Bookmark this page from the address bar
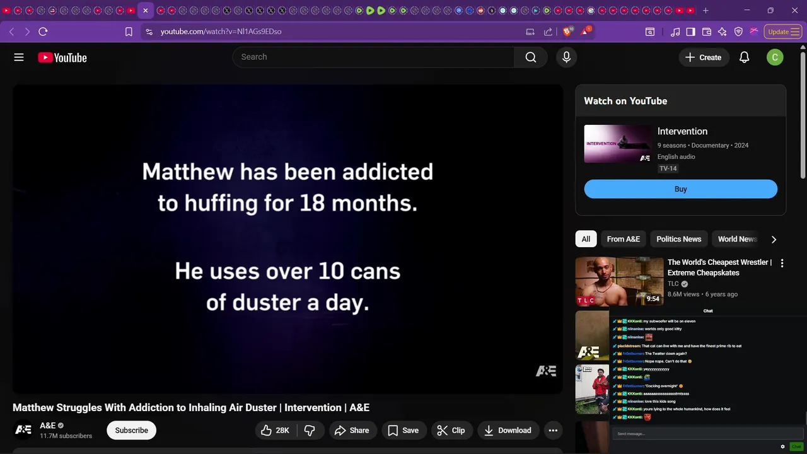The width and height of the screenshot is (807, 454). (129, 32)
